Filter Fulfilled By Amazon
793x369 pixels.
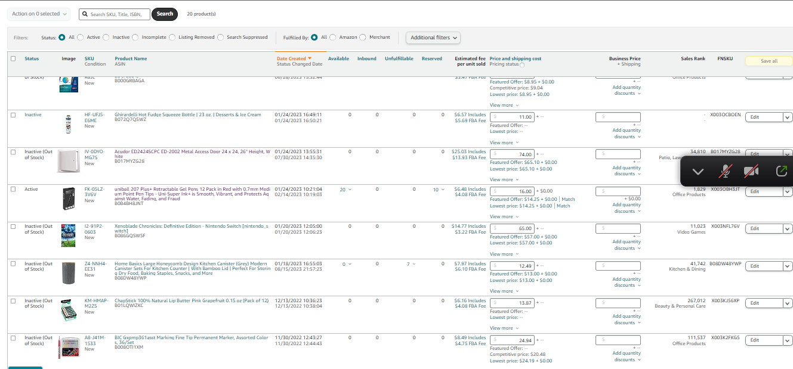(x=333, y=38)
